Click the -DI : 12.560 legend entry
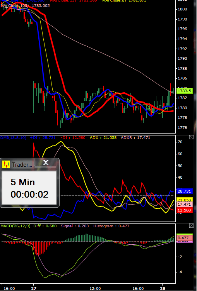 [x=73, y=138]
